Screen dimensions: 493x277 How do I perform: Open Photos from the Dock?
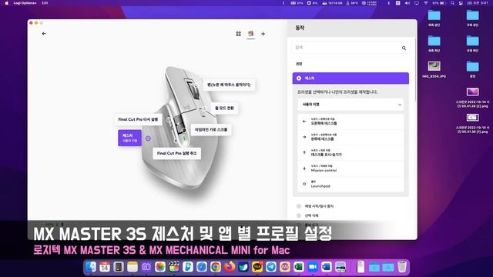pyautogui.click(x=160, y=267)
